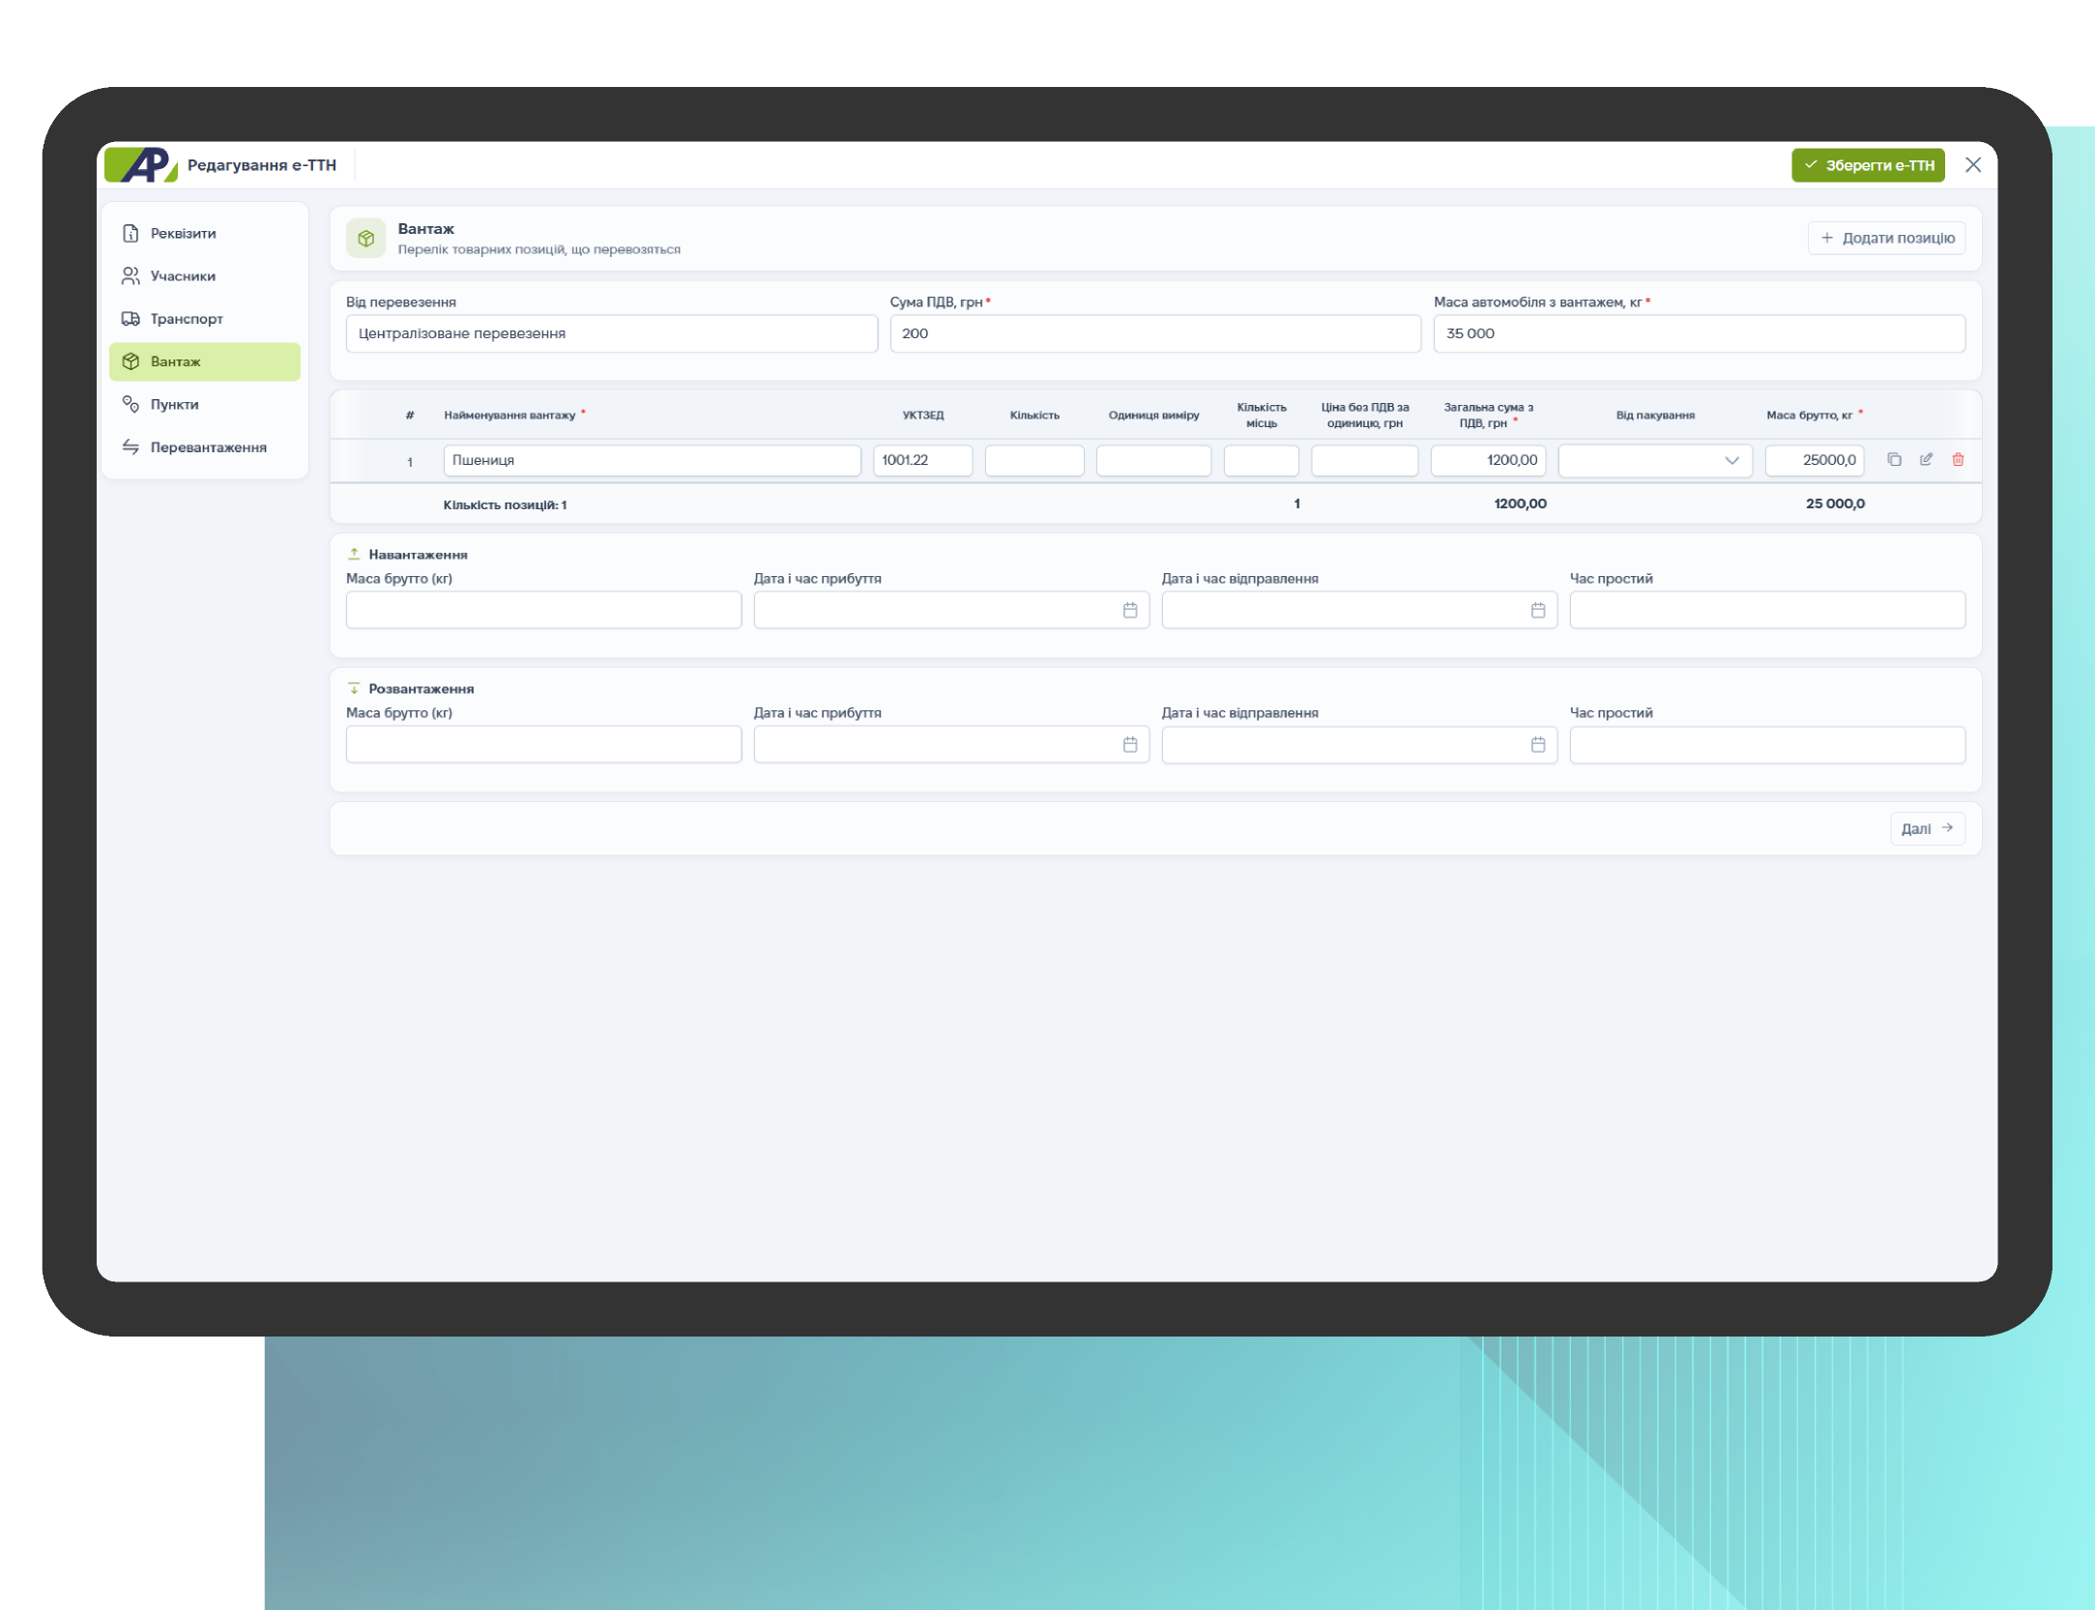Open calendar for Розвантаження departure date

point(1537,744)
